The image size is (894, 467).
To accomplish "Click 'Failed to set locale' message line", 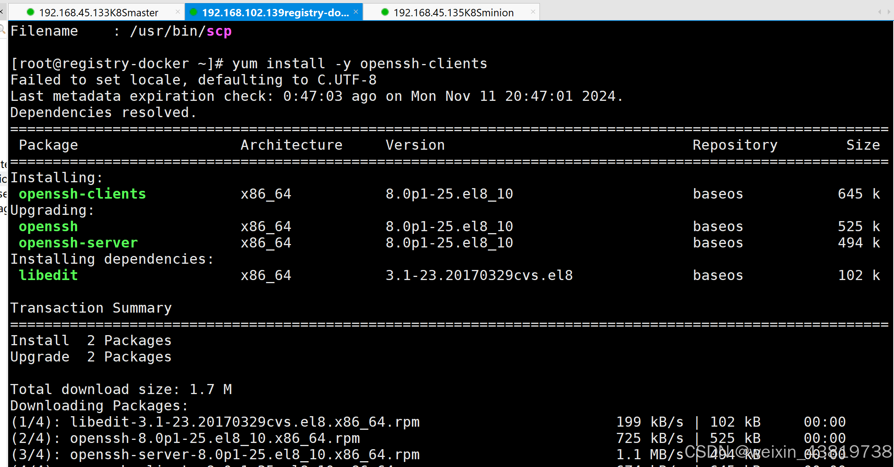I will tap(194, 80).
